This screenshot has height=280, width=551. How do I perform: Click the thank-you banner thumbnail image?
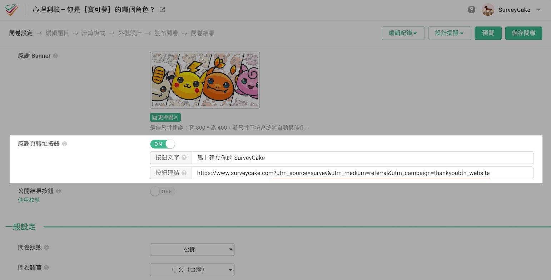[205, 80]
